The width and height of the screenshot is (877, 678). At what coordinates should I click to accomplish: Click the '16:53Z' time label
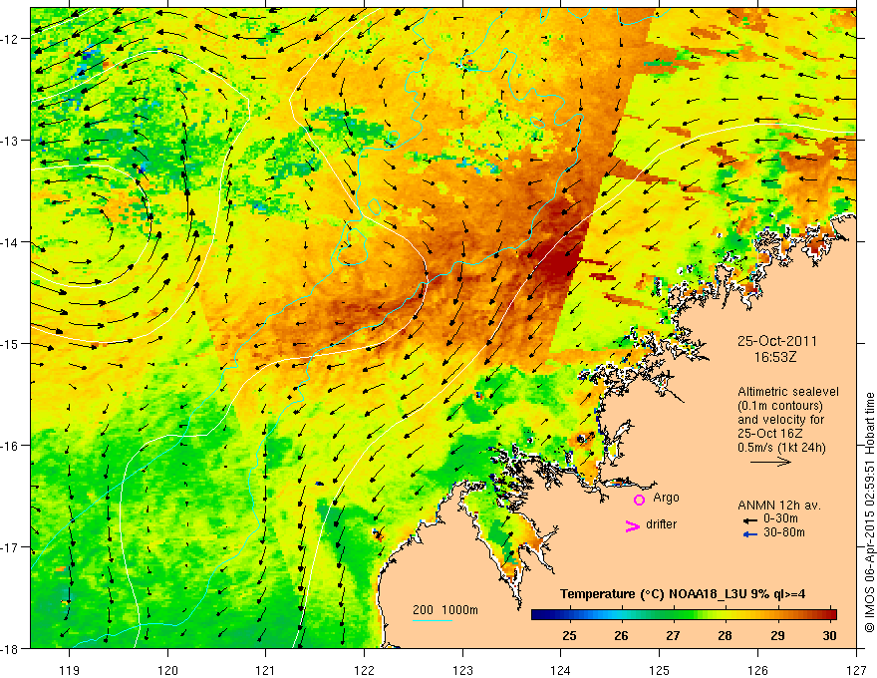[x=774, y=357]
